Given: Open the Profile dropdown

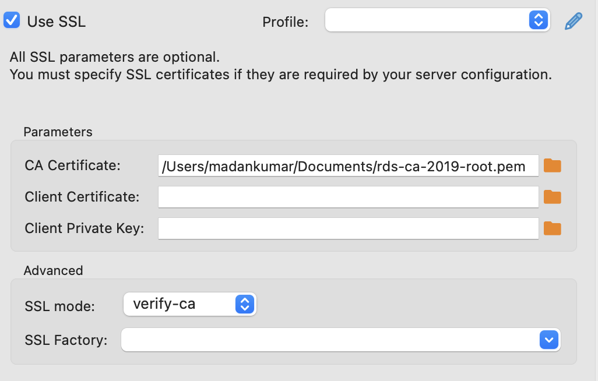Looking at the screenshot, I should 437,20.
